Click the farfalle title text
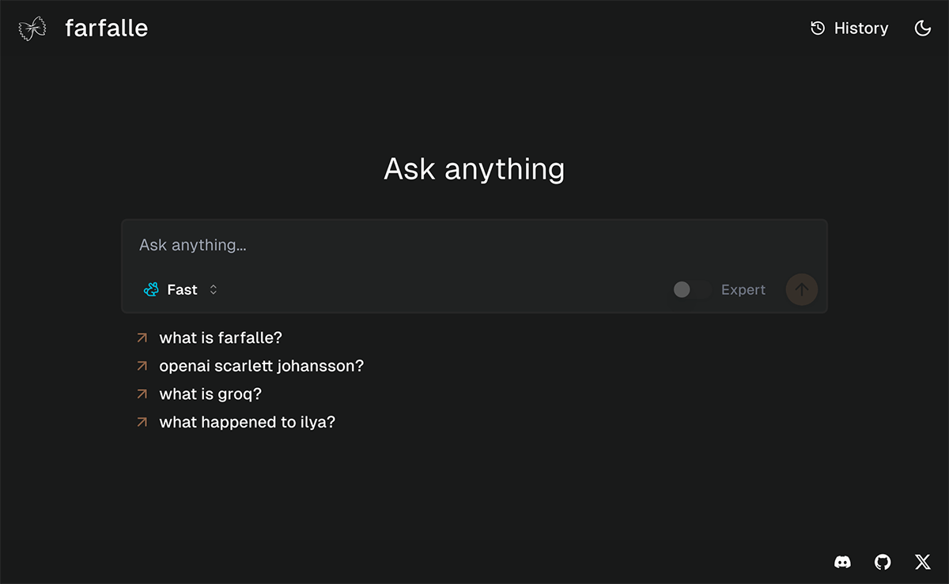 click(106, 28)
